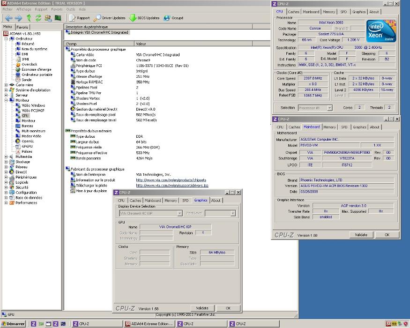Click the Champ column header
The image size is (410, 328).
[99, 44]
